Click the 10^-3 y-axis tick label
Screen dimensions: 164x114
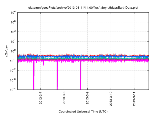[13, 80]
